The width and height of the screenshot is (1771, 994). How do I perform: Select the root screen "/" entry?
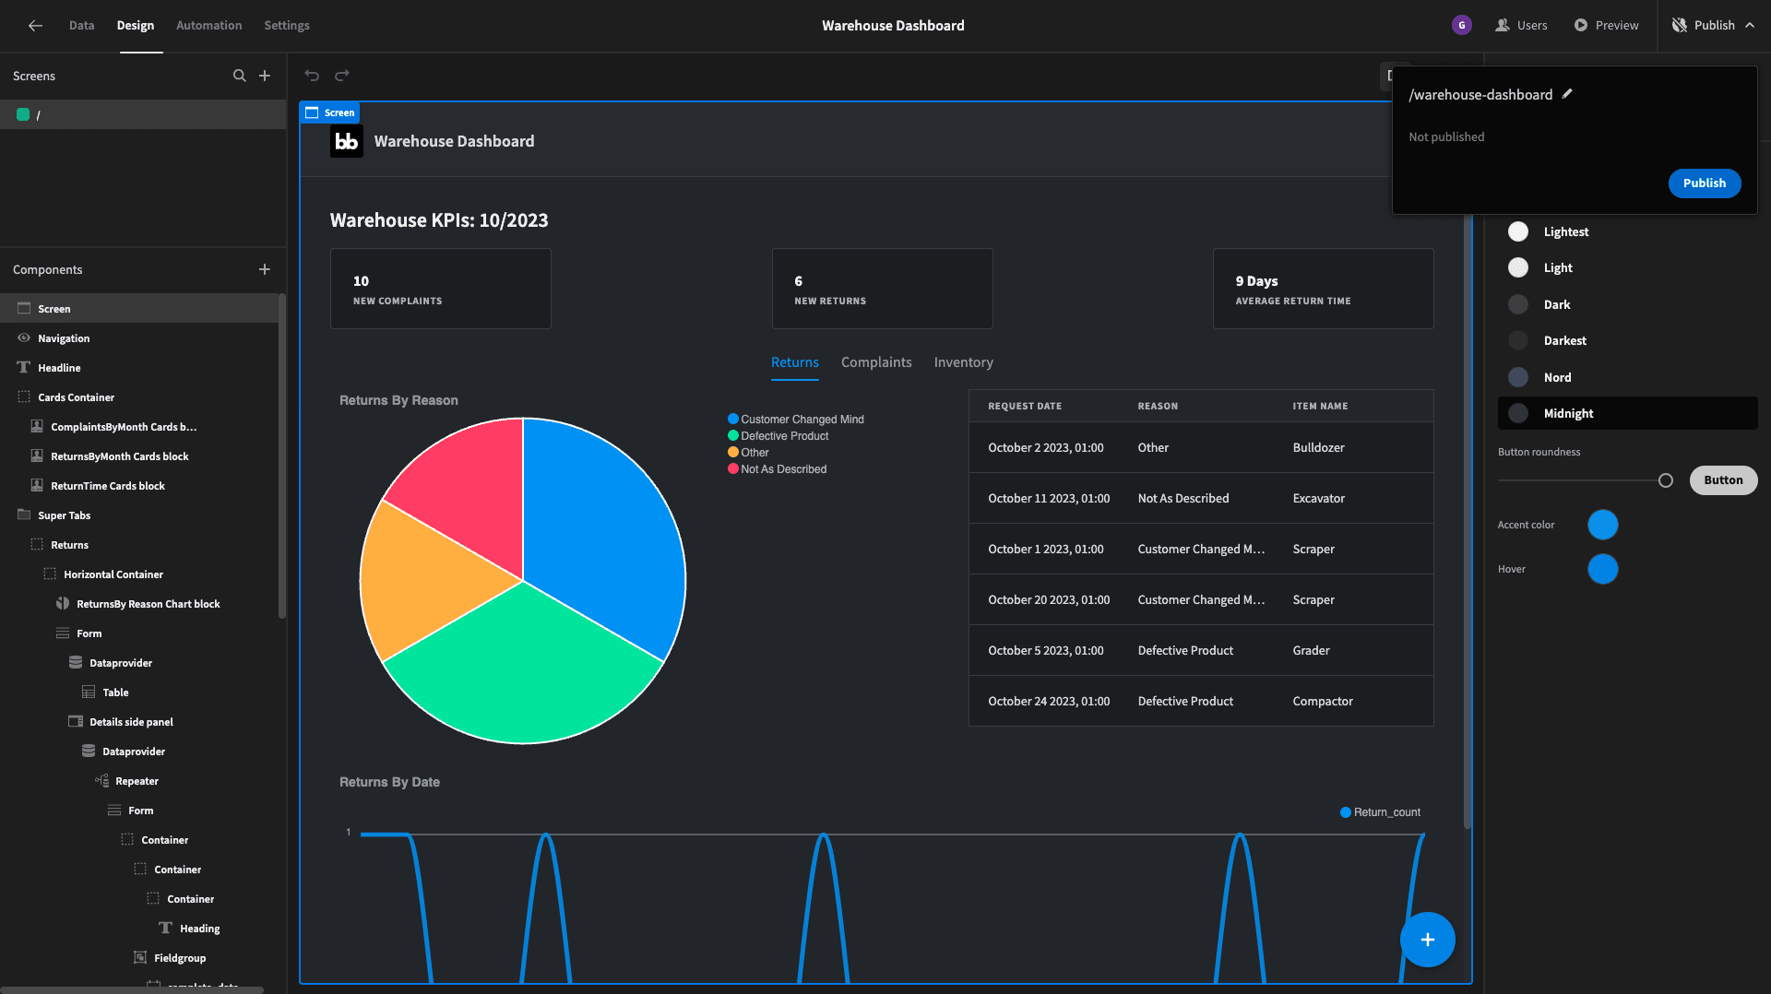click(x=143, y=114)
